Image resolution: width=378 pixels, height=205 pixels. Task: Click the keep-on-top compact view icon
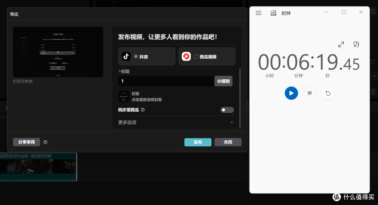pos(356,44)
